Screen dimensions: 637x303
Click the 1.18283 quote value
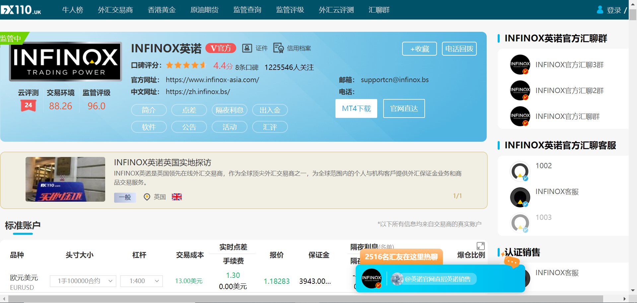tap(276, 281)
